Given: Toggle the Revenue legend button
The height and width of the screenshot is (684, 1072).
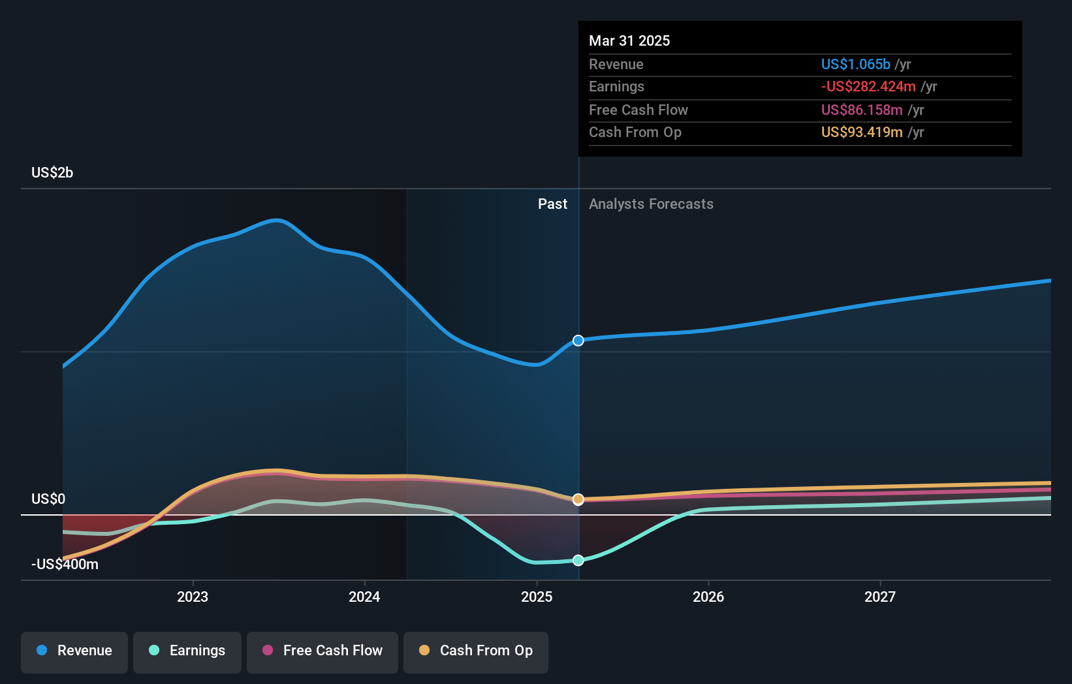Looking at the screenshot, I should pyautogui.click(x=74, y=652).
